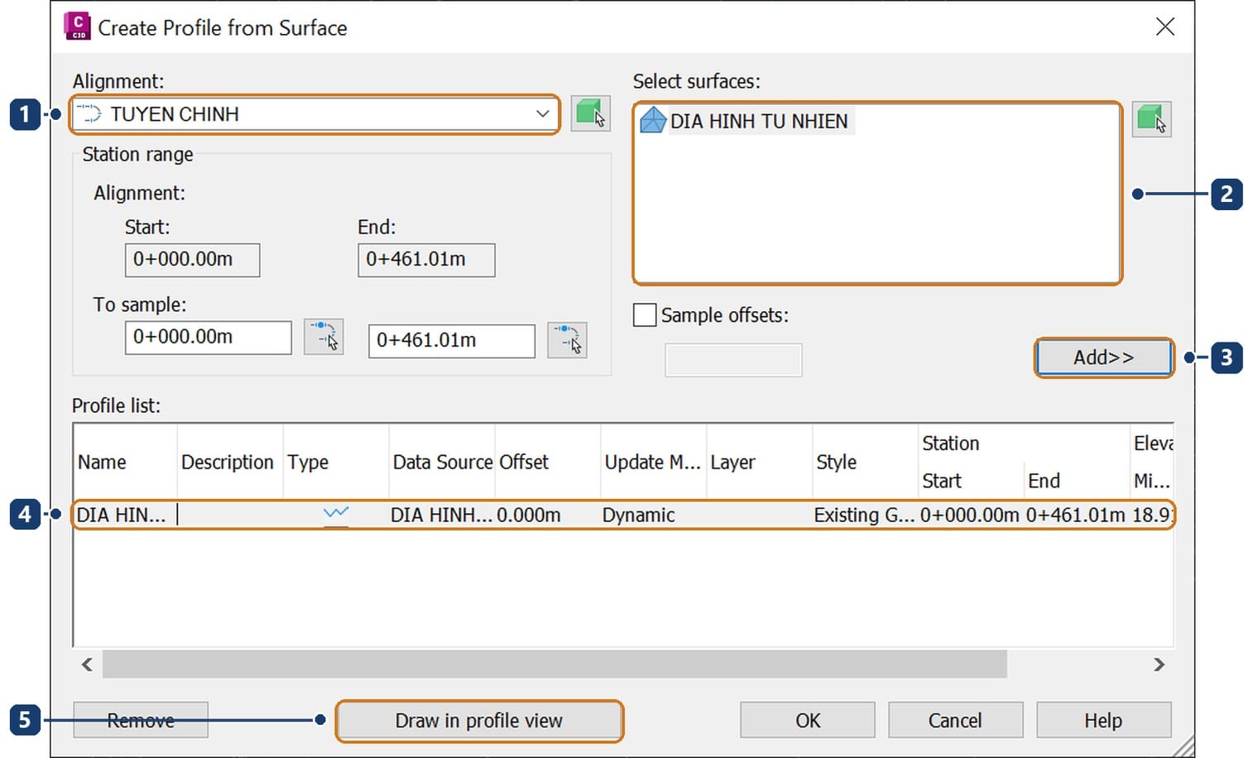The height and width of the screenshot is (758, 1258).
Task: Click the alignment Start 0+000.00m field
Action: point(192,260)
